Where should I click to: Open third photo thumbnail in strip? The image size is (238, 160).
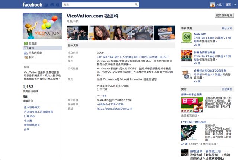pos(121,33)
